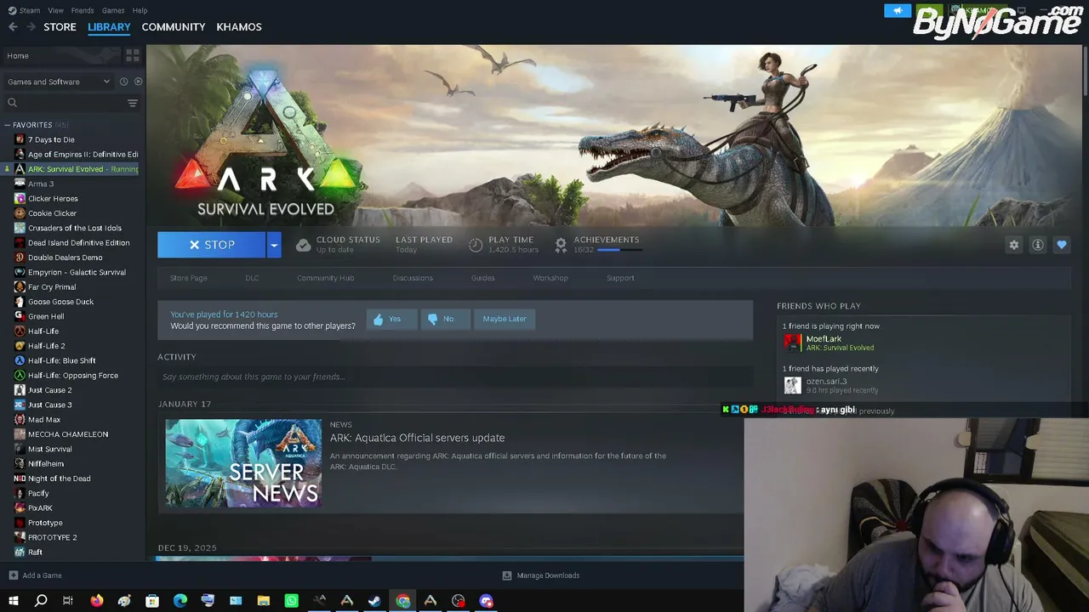1089x612 pixels.
Task: Open Manage Downloads
Action: 541,575
